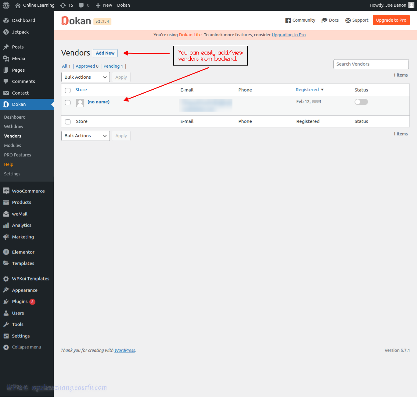This screenshot has width=417, height=397.
Task: Click the Support lifebuoy icon
Action: coord(348,20)
